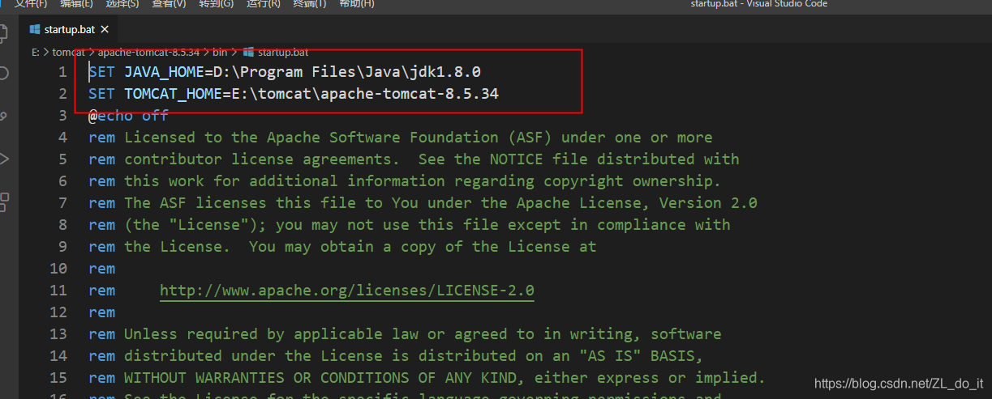Click the SET keyword on line 1
This screenshot has width=992, height=399.
[101, 72]
